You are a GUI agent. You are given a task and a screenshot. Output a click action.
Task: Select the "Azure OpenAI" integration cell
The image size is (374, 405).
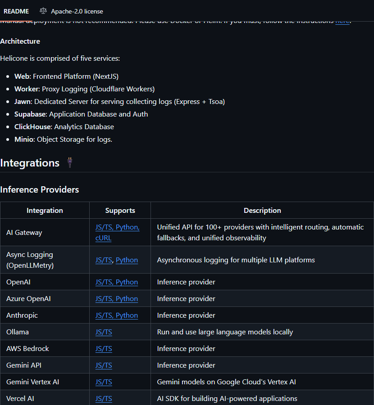click(x=45, y=299)
